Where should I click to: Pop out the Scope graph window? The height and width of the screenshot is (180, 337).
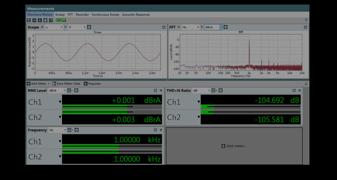164,27
